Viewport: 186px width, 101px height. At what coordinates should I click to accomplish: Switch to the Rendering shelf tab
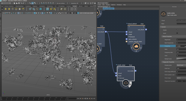tap(50, 6)
